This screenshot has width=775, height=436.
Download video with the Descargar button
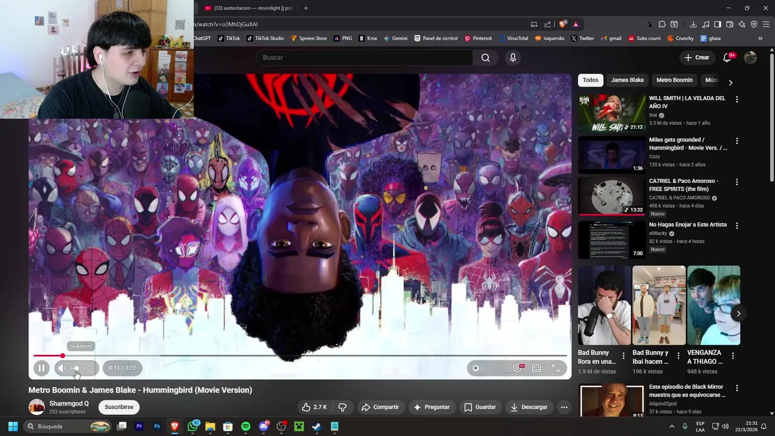coord(529,407)
